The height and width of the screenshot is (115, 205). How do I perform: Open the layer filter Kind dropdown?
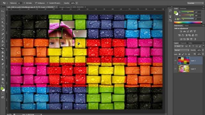pyautogui.click(x=179, y=46)
